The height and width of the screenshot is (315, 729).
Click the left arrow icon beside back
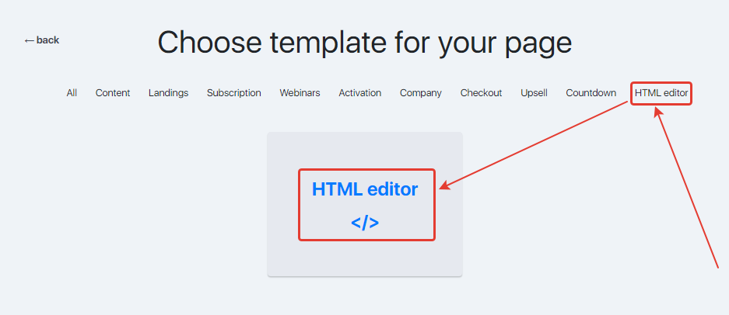[x=30, y=41]
